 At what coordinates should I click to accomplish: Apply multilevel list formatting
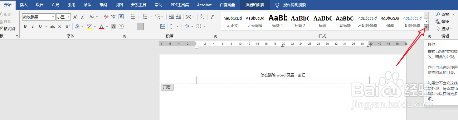157,17
